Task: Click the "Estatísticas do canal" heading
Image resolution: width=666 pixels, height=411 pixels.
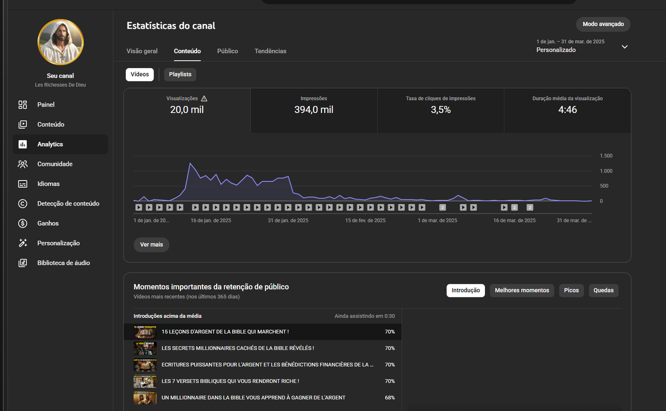Action: [x=171, y=26]
